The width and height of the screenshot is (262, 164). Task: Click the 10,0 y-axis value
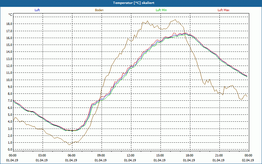(9, 80)
